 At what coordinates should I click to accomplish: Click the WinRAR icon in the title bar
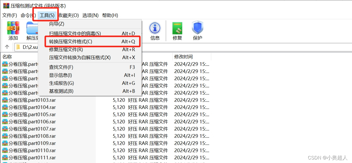(x=6, y=6)
